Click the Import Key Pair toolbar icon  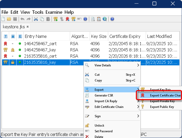[73, 19]
